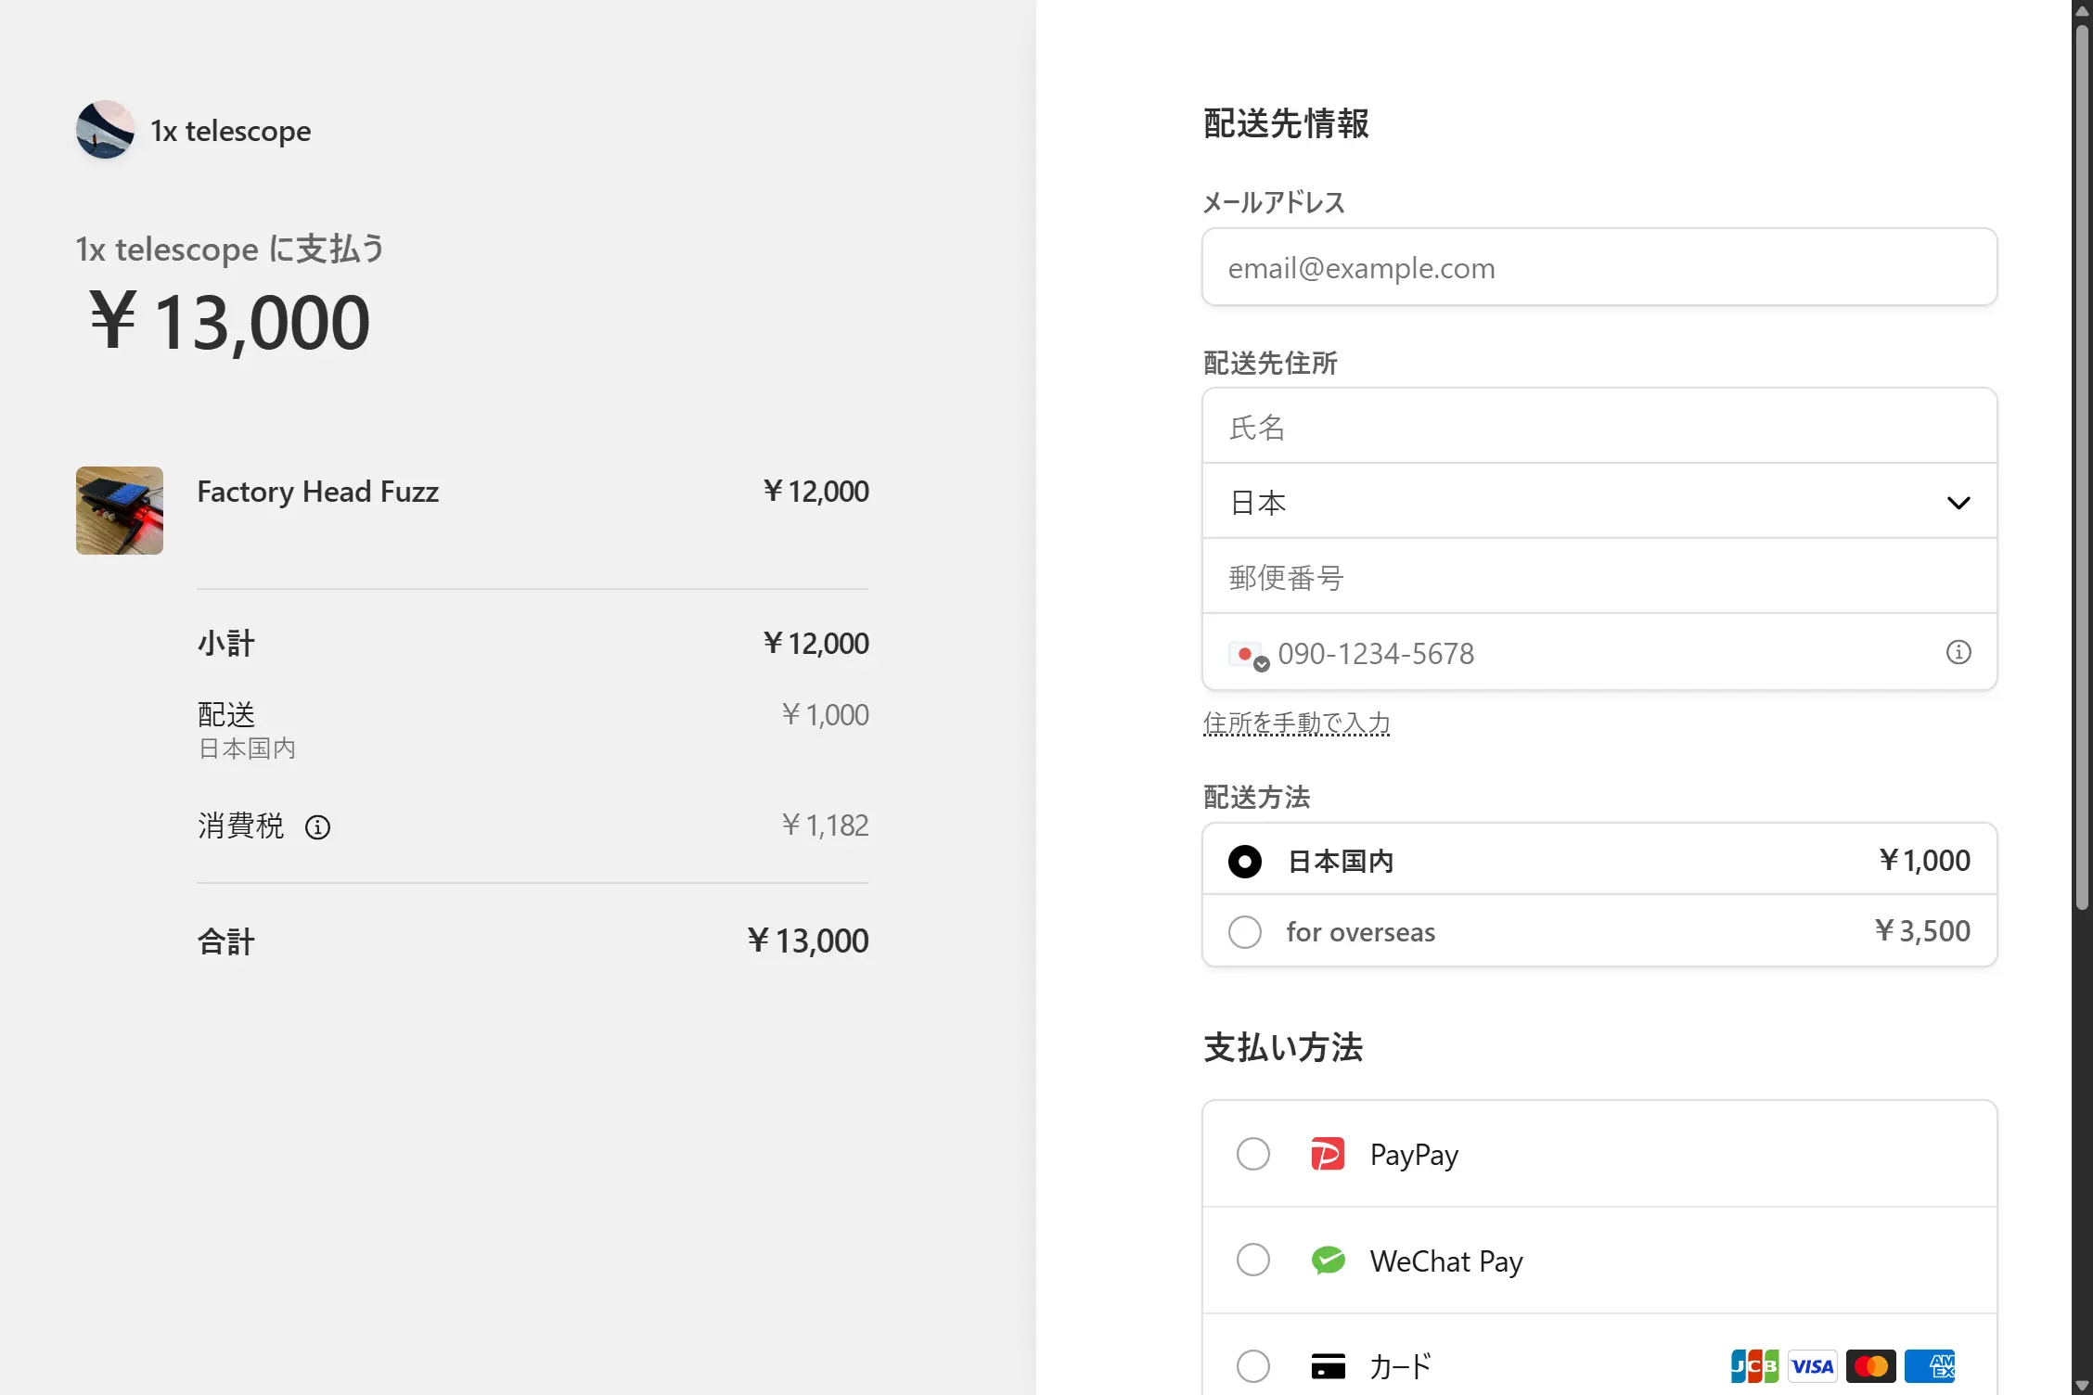Click the credit card icon
The height and width of the screenshot is (1395, 2093).
tap(1328, 1365)
